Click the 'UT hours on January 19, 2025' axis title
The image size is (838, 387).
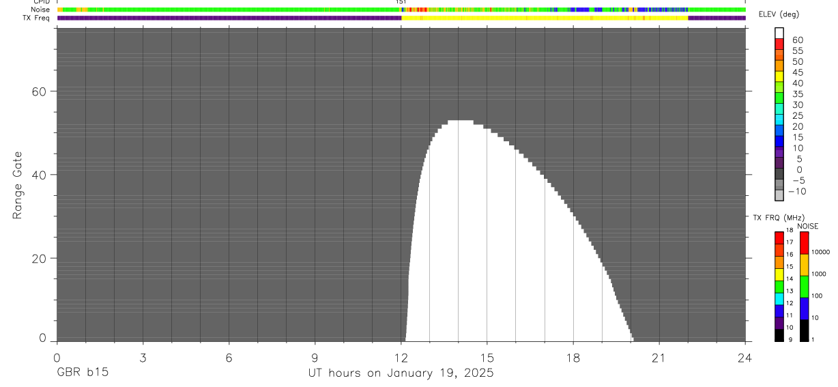400,373
